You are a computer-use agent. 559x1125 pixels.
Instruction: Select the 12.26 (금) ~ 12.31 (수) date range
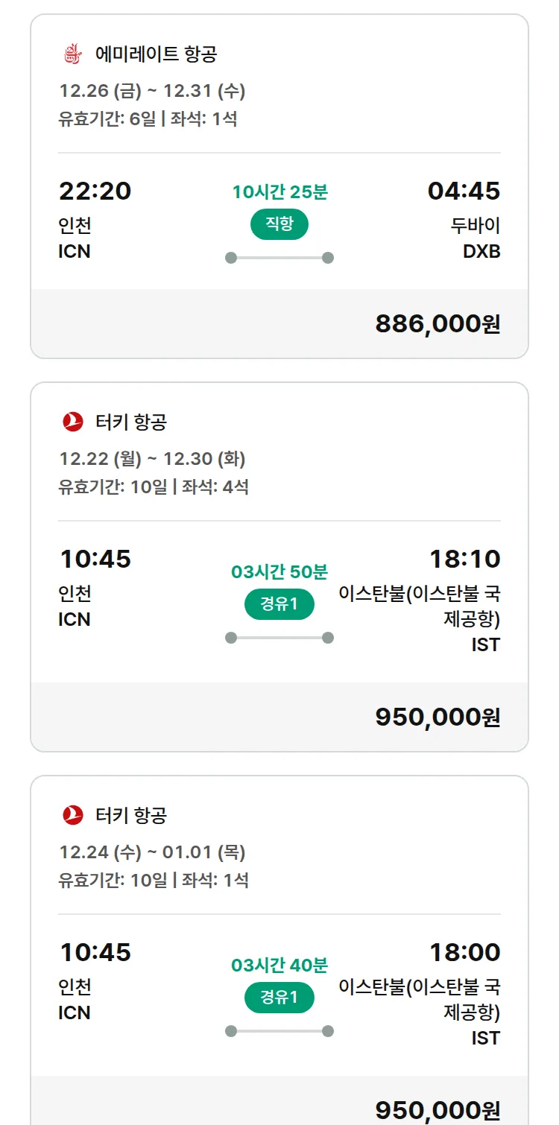pos(152,91)
